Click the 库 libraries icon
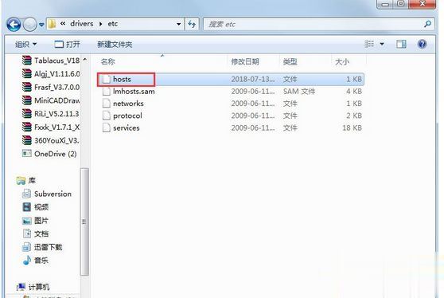 [21, 181]
